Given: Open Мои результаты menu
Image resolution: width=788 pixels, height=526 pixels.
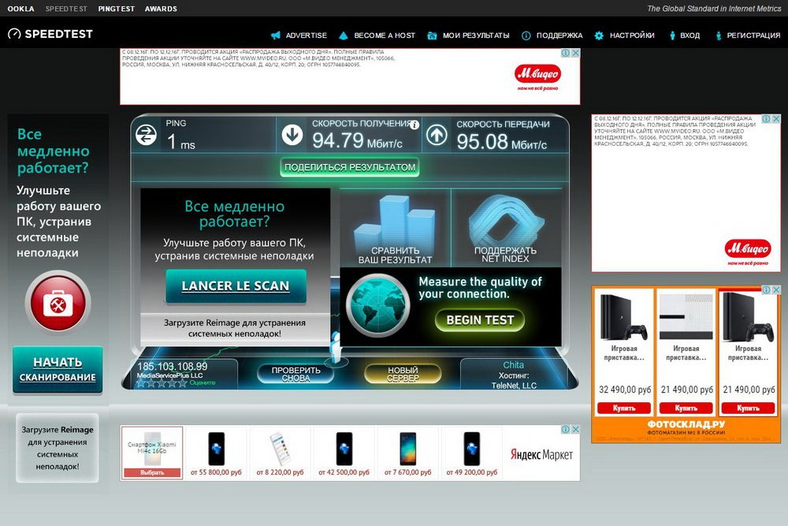Looking at the screenshot, I should (476, 35).
